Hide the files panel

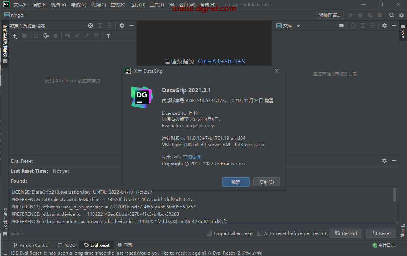click(394, 25)
